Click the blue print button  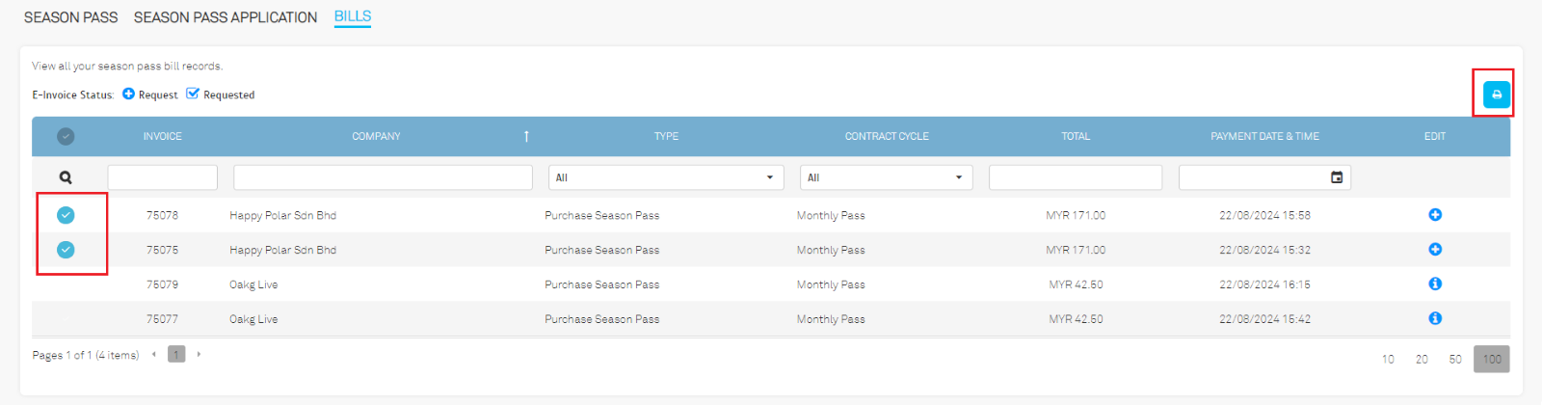pyautogui.click(x=1496, y=94)
